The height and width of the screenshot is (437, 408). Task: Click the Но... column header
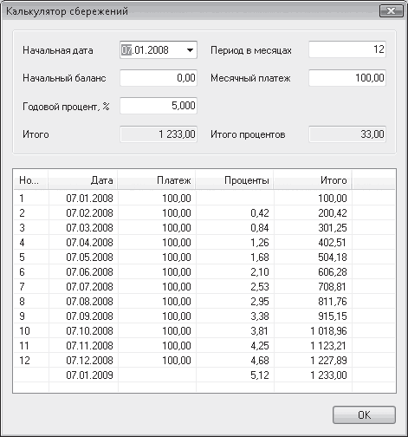tap(31, 180)
